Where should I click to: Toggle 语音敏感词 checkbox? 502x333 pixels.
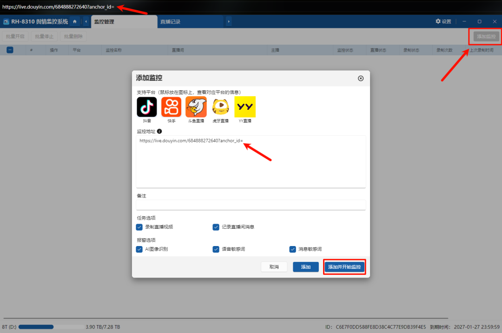216,249
